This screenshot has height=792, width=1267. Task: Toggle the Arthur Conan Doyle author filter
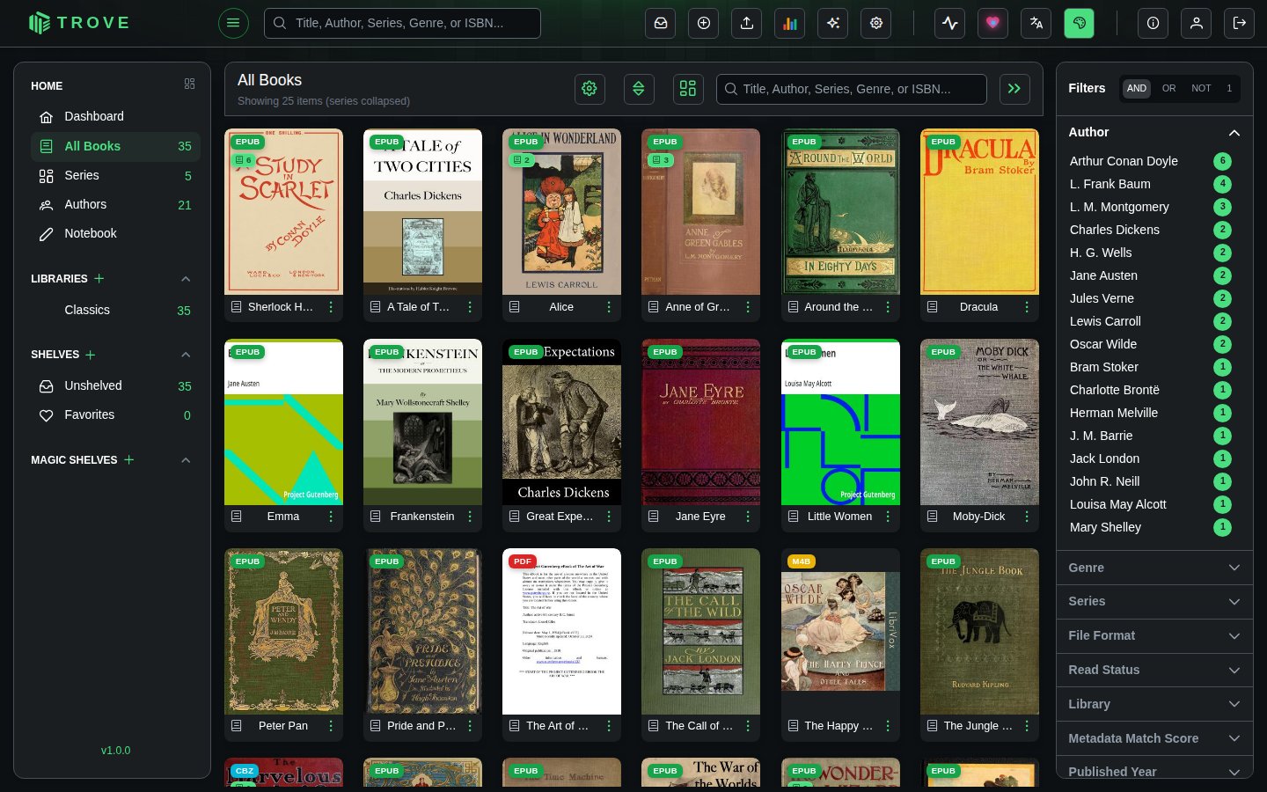pyautogui.click(x=1149, y=161)
